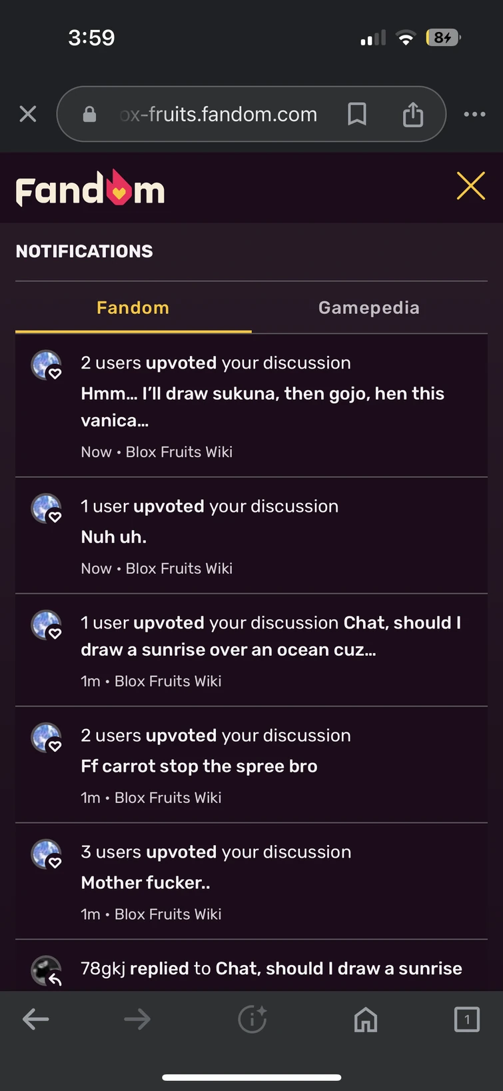503x1091 pixels.
Task: Open the page info sparkle icon
Action: 252,1019
